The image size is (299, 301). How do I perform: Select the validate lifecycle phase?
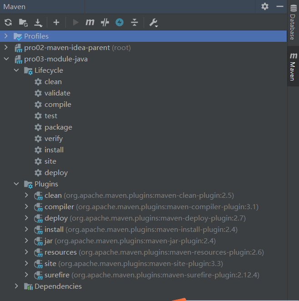pos(57,93)
